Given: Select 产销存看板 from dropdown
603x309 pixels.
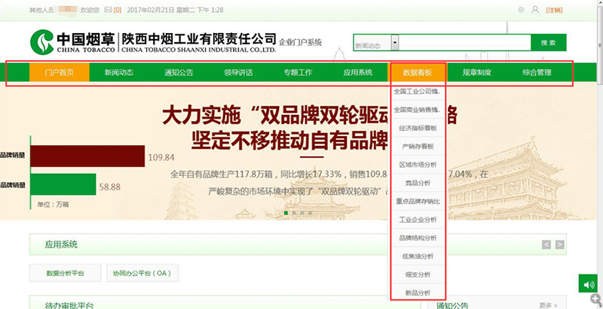Looking at the screenshot, I should [418, 147].
